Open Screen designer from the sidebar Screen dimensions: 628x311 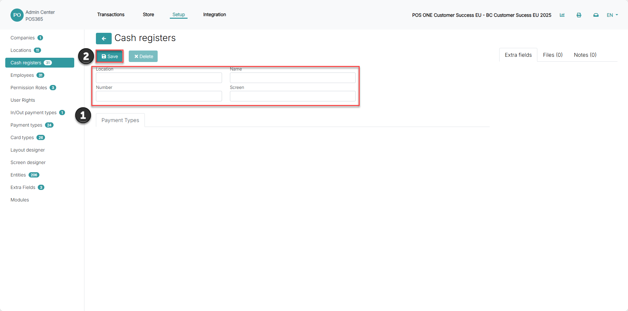click(28, 162)
